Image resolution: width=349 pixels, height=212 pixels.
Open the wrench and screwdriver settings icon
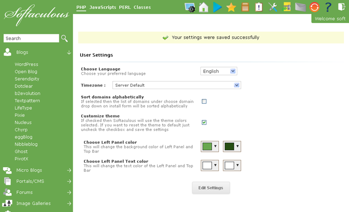(273, 7)
